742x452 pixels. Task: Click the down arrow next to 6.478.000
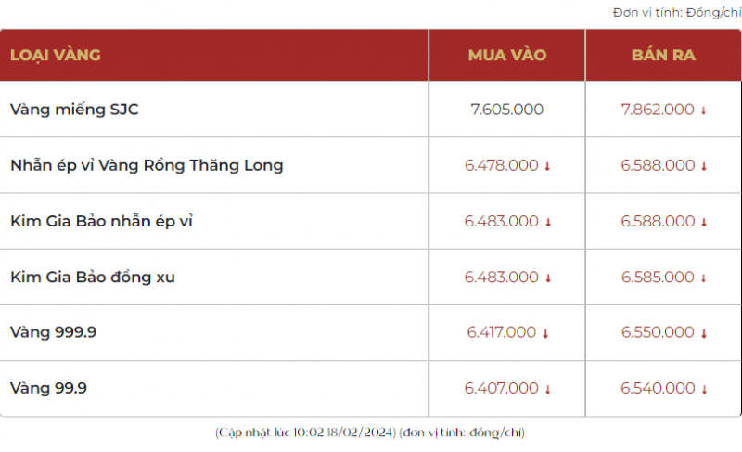tap(547, 167)
